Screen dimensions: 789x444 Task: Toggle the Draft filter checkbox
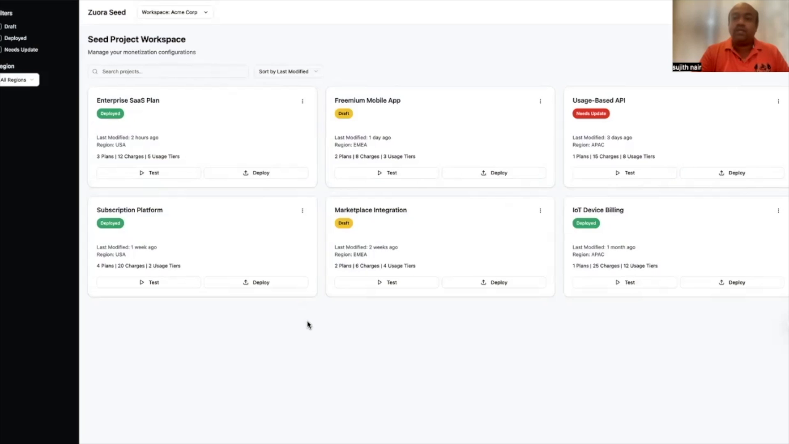click(1, 26)
